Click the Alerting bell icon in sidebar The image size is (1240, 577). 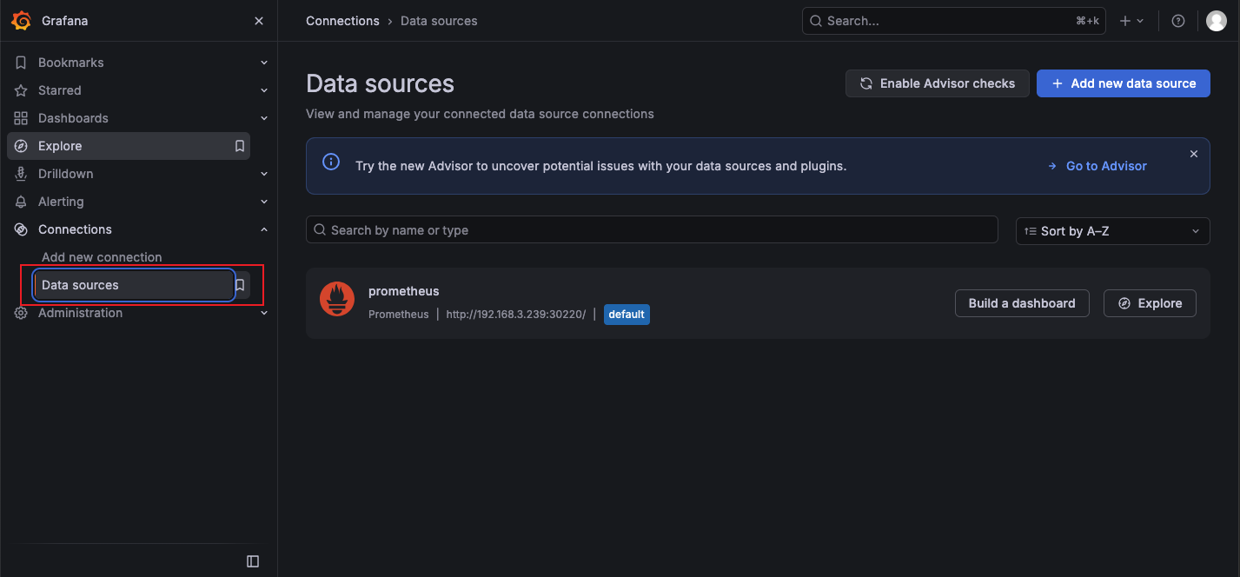pos(22,202)
